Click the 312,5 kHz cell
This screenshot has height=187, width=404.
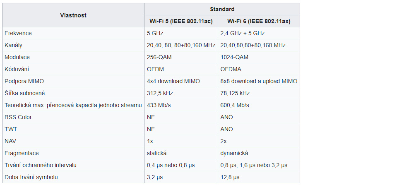tap(158, 93)
